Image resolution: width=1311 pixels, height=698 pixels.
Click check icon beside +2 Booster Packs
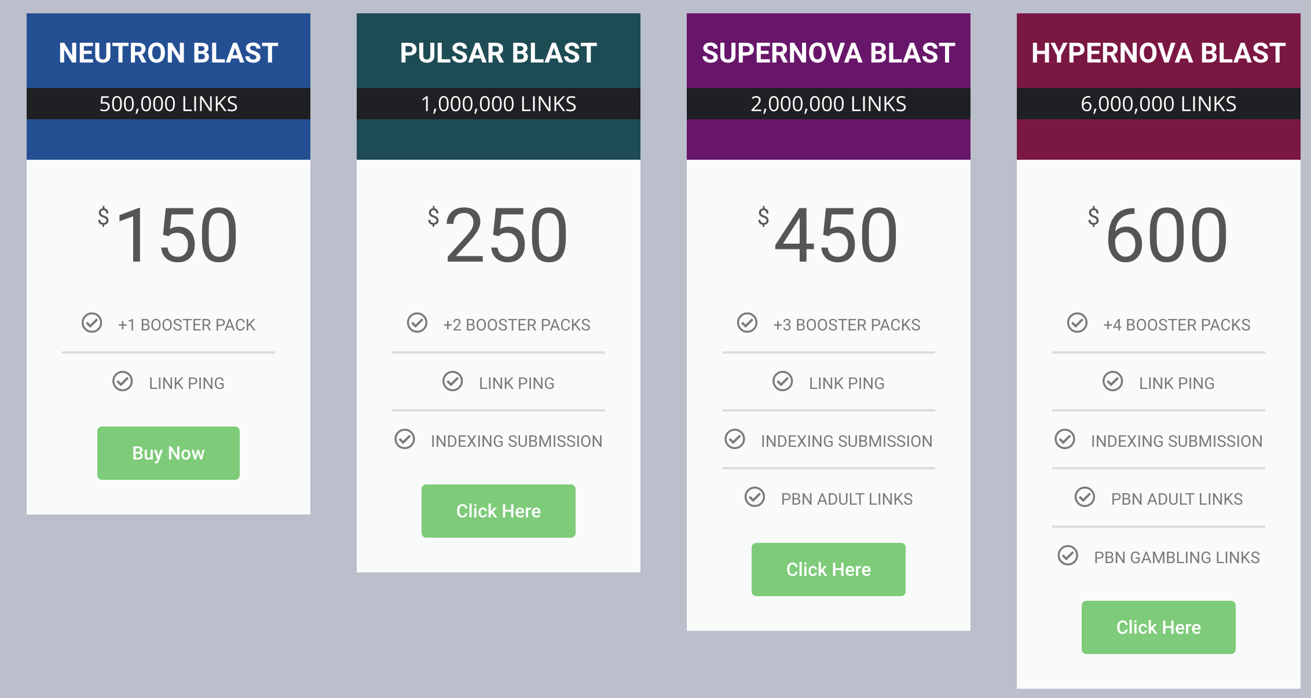click(417, 323)
